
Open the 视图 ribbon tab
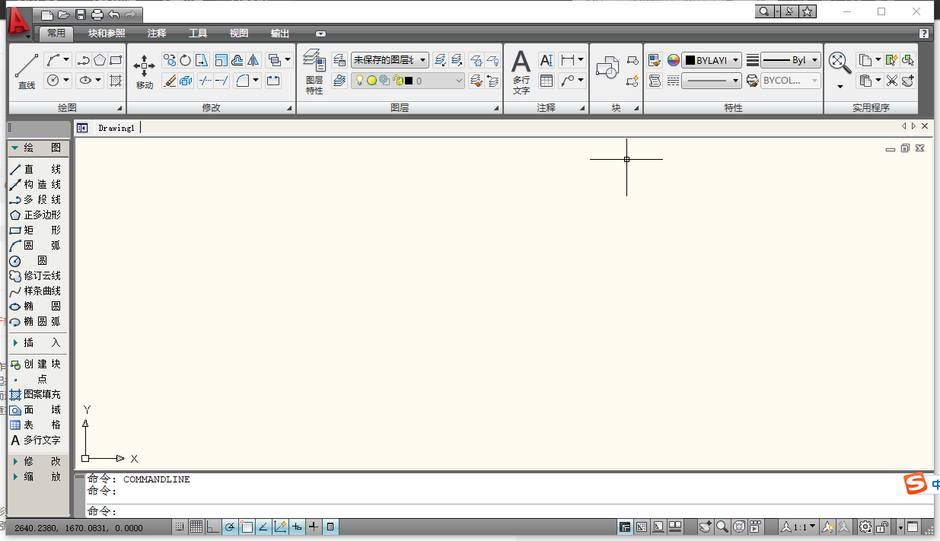coord(239,33)
